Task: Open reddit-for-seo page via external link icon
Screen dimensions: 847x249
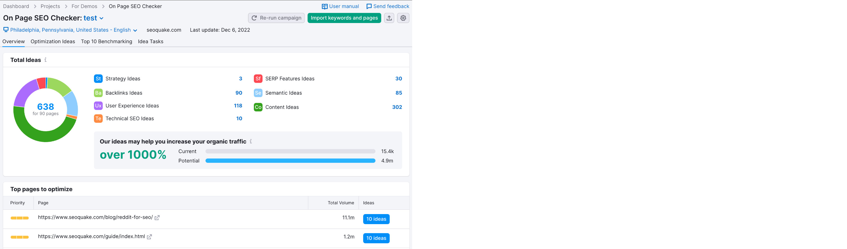Action: tap(157, 217)
